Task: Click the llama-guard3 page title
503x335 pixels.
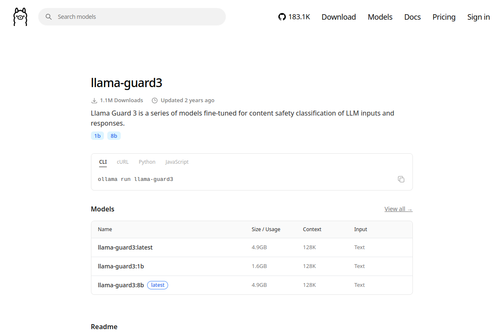Action: pyautogui.click(x=127, y=82)
